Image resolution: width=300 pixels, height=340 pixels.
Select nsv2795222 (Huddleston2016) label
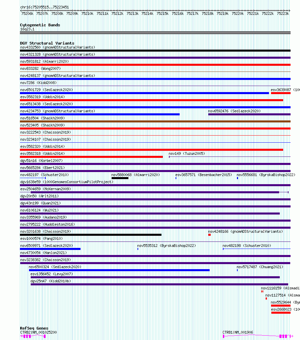pyautogui.click(x=48, y=224)
